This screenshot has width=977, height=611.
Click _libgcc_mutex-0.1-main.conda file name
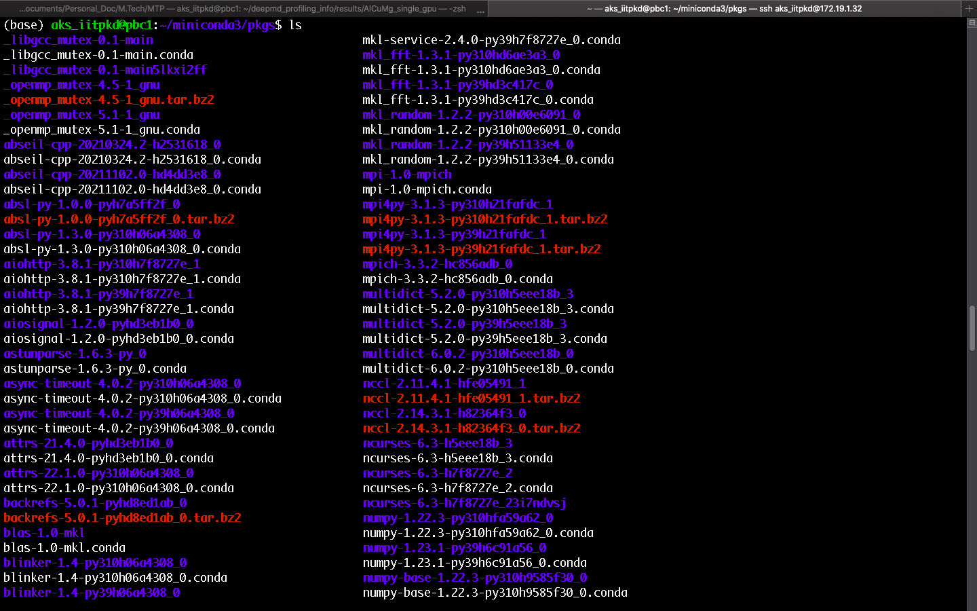click(98, 55)
